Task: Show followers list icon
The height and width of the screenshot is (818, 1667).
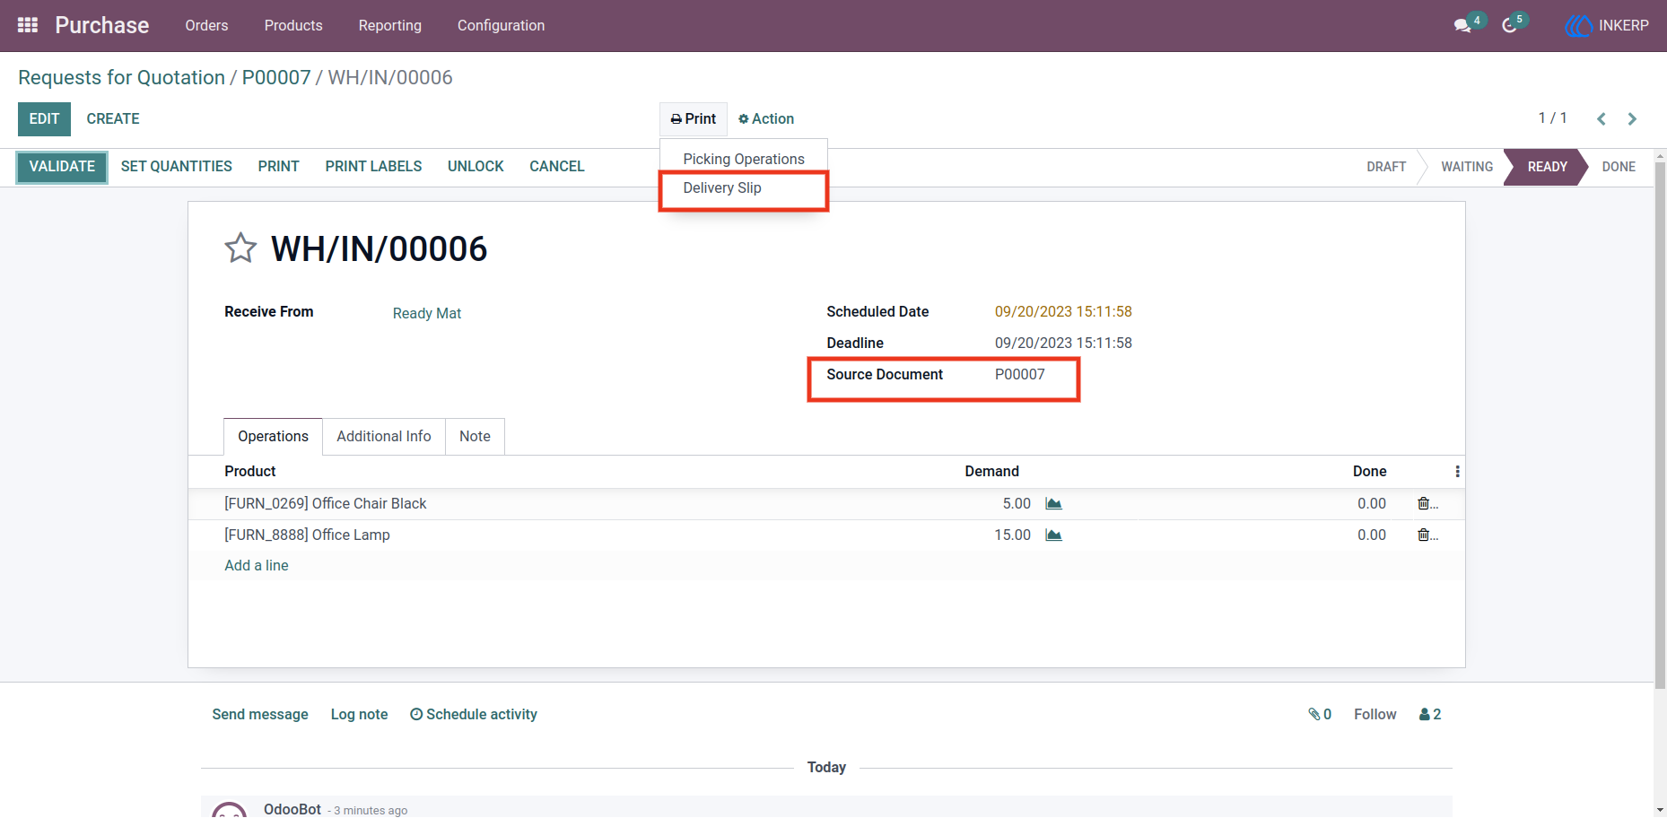Action: point(1430,715)
